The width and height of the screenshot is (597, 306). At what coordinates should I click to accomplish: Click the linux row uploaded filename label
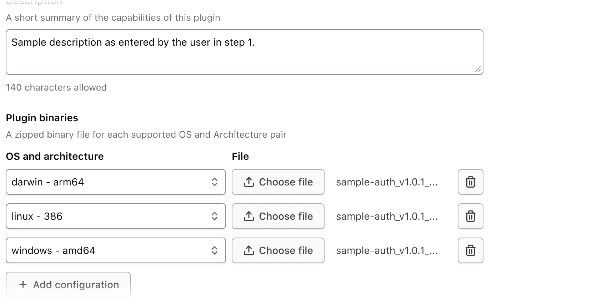click(387, 216)
